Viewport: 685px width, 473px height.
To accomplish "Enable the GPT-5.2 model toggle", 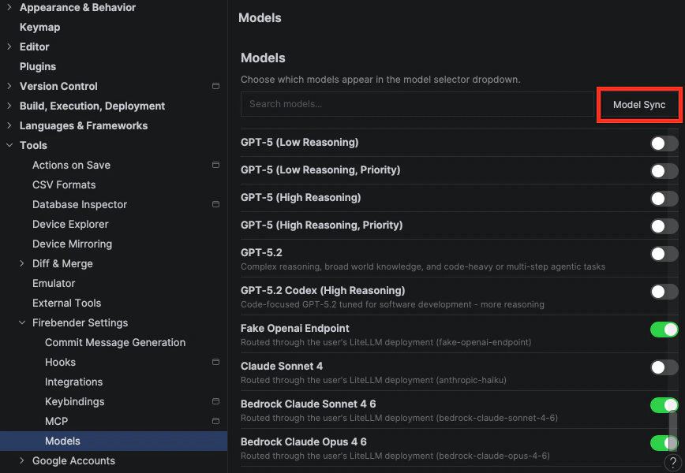I will (664, 254).
